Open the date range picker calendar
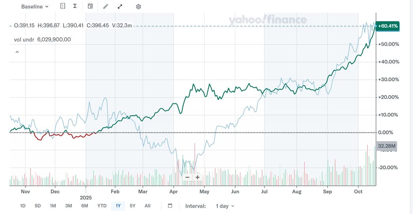 click(x=170, y=206)
